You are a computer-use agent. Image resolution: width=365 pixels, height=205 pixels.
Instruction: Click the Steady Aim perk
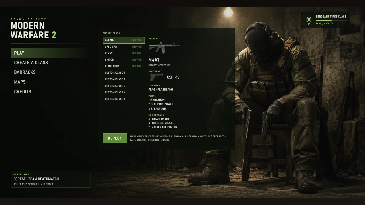(157, 109)
